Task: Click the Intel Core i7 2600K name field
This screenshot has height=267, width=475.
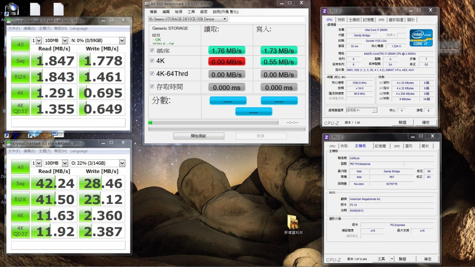Action: 376,30
